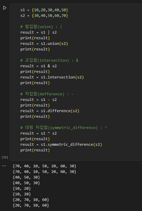Viewport: 142px width, 211px height.
Task: Run the cell with the play button
Action: (x=5, y=8)
